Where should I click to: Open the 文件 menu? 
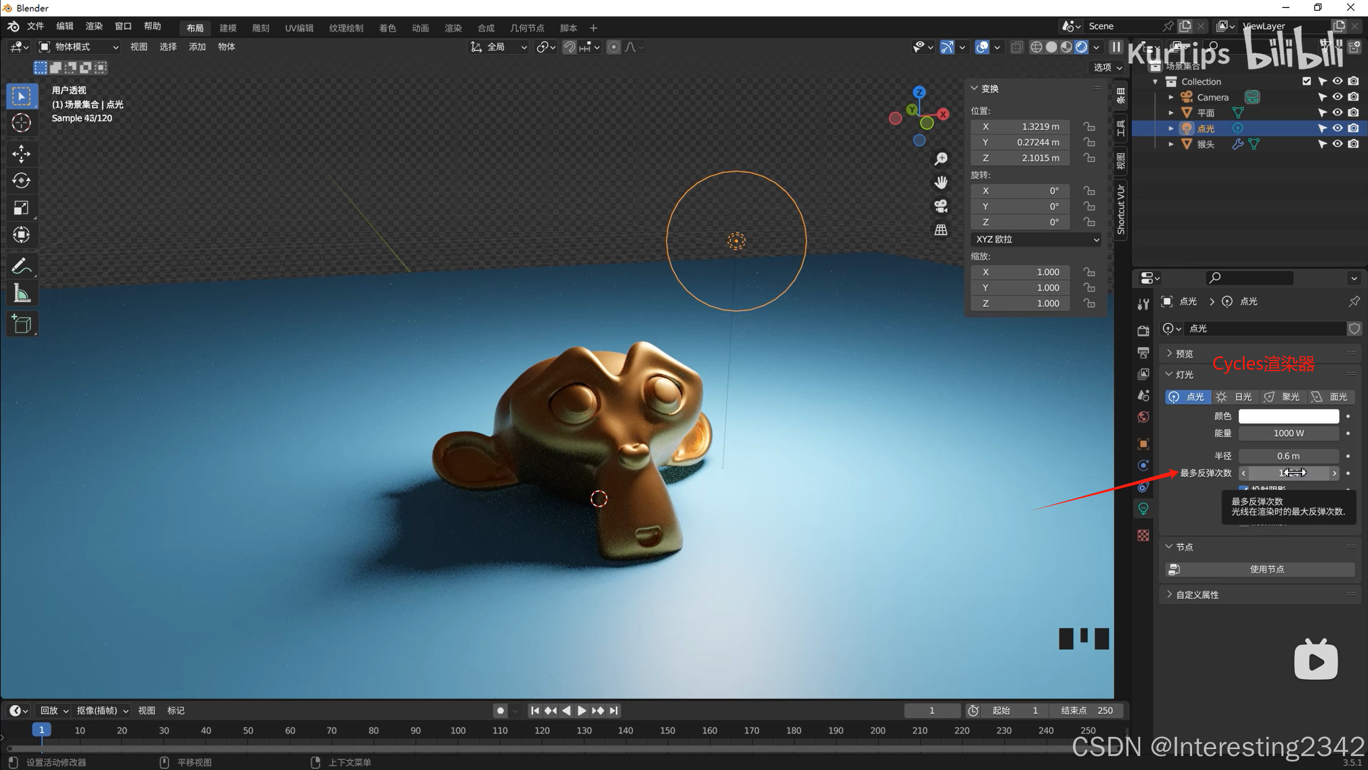click(35, 26)
